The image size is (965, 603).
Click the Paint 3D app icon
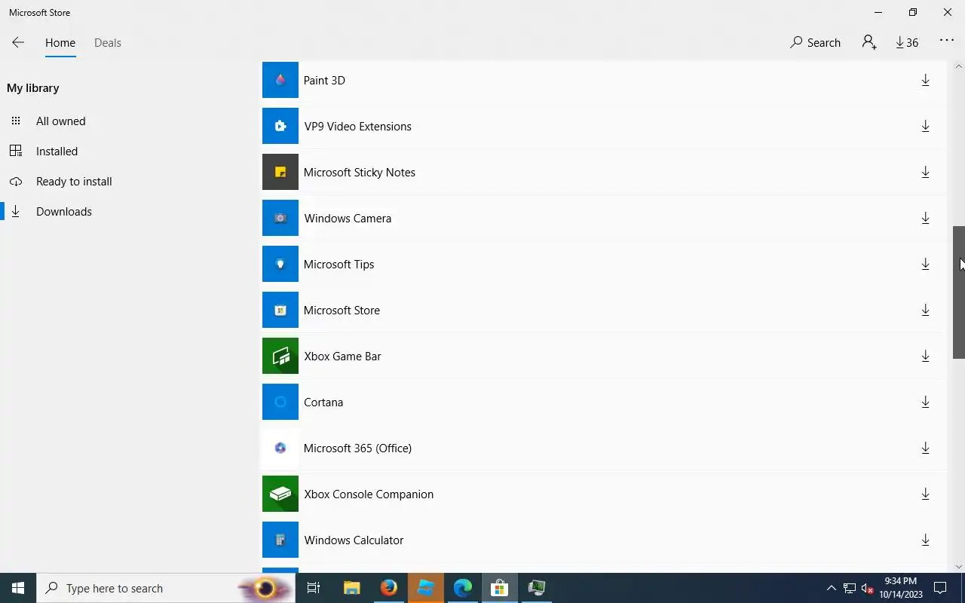(280, 80)
